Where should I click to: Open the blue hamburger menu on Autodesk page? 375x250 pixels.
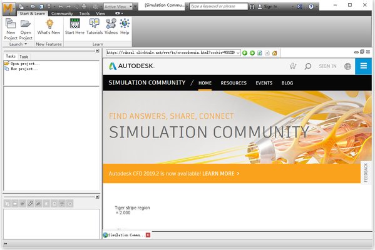coord(364,66)
